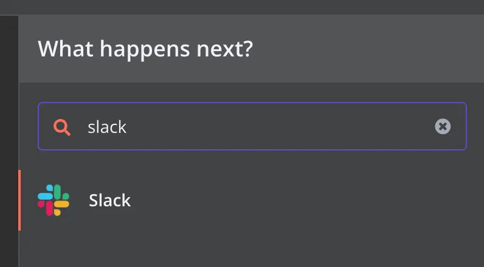Click the blank header area beside the title
The image size is (484, 267).
[x=367, y=49]
